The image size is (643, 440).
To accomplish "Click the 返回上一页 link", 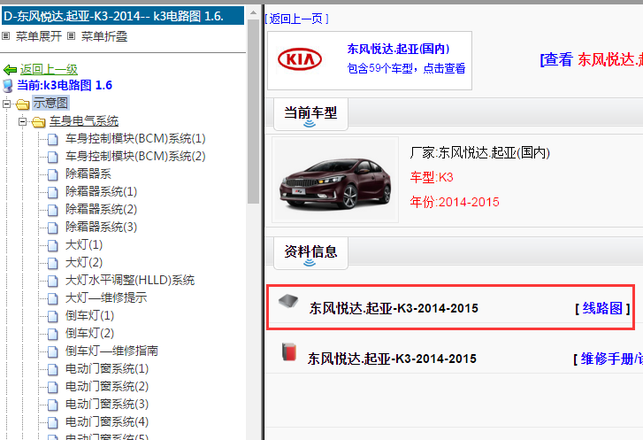I will coord(296,19).
